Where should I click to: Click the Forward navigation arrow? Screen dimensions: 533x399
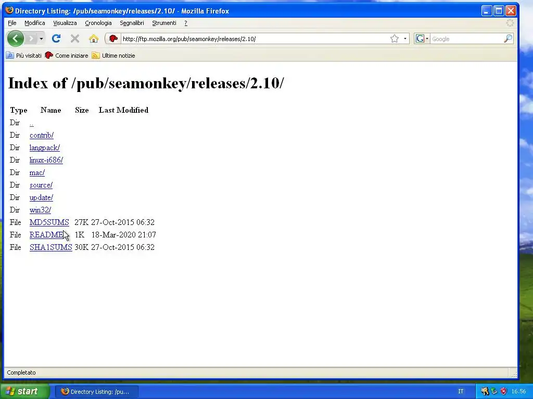(x=31, y=38)
